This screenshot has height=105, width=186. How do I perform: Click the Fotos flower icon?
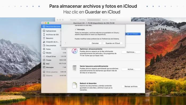click(44, 49)
